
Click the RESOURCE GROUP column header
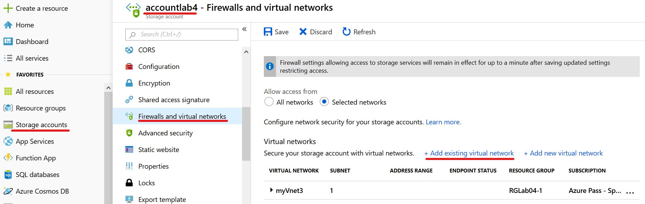coord(531,170)
